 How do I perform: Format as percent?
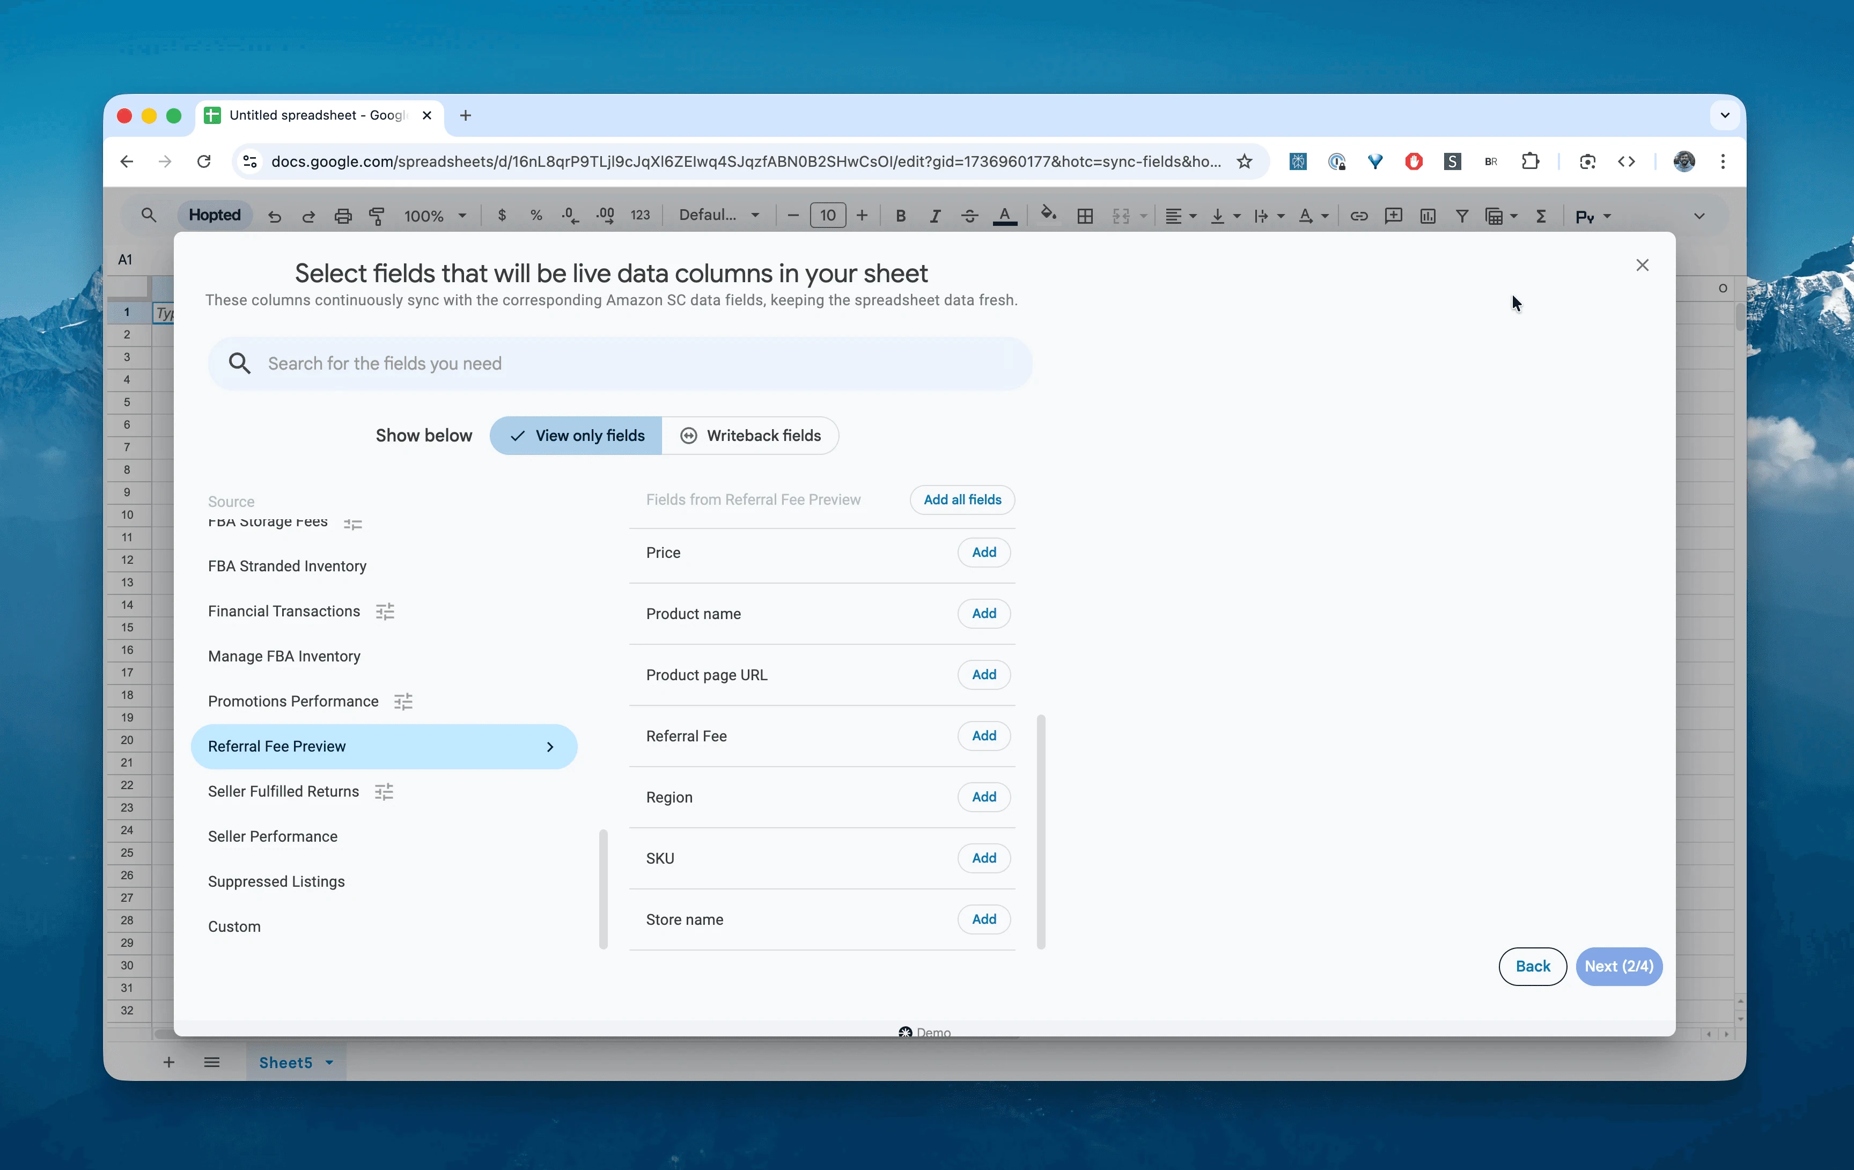[536, 216]
